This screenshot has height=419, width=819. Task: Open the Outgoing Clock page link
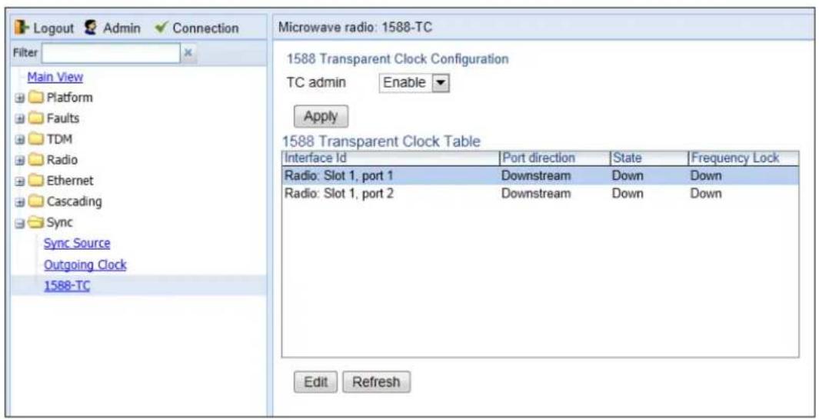pos(85,264)
